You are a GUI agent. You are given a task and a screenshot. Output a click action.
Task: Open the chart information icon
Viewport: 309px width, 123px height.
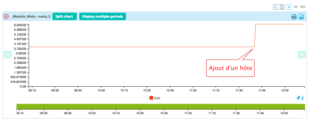pyautogui.click(x=303, y=98)
